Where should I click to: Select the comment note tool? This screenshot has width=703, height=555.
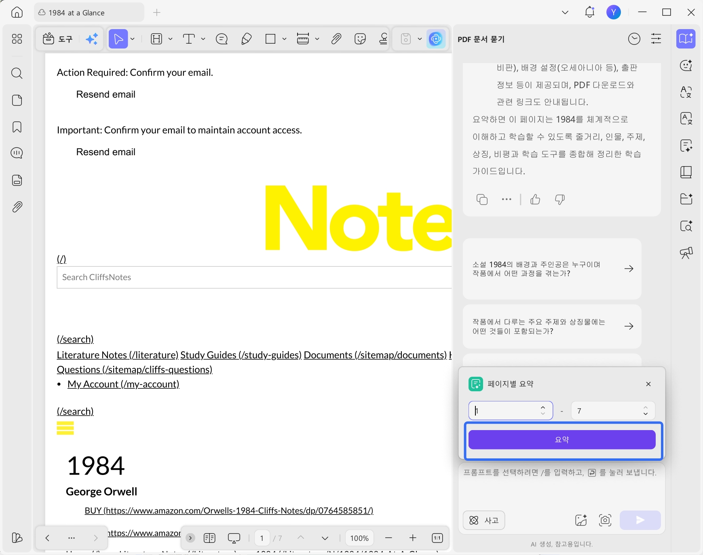click(x=222, y=39)
